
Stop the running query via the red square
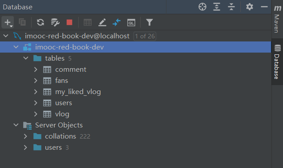click(x=69, y=22)
